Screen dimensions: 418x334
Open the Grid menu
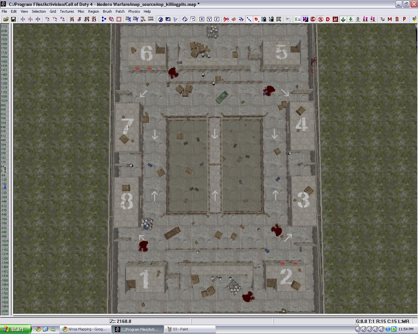tap(53, 11)
